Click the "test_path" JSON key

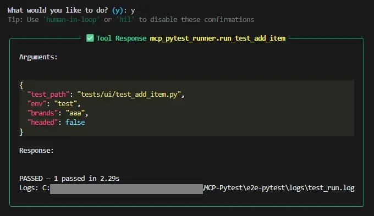pyautogui.click(x=48, y=95)
